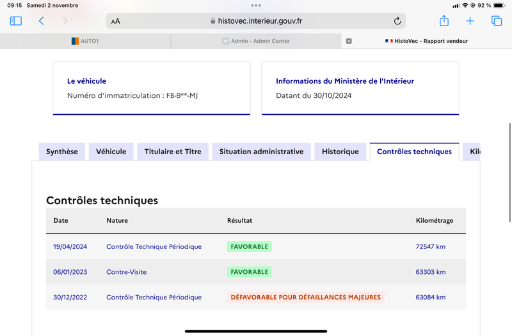Viewport: 512px width, 336px height.
Task: Click the Le véhicule card heading
Action: click(x=86, y=81)
